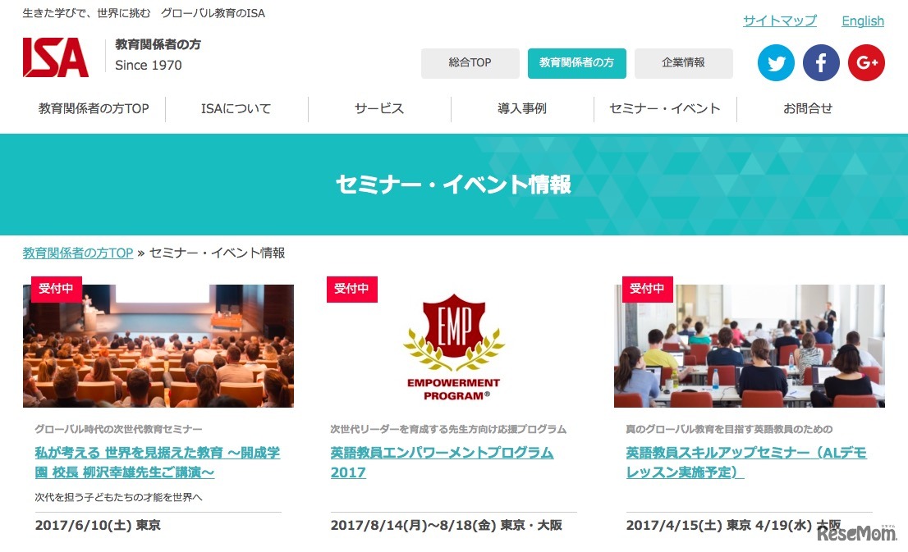The image size is (908, 552).
Task: Switch site language via English link
Action: (x=863, y=21)
